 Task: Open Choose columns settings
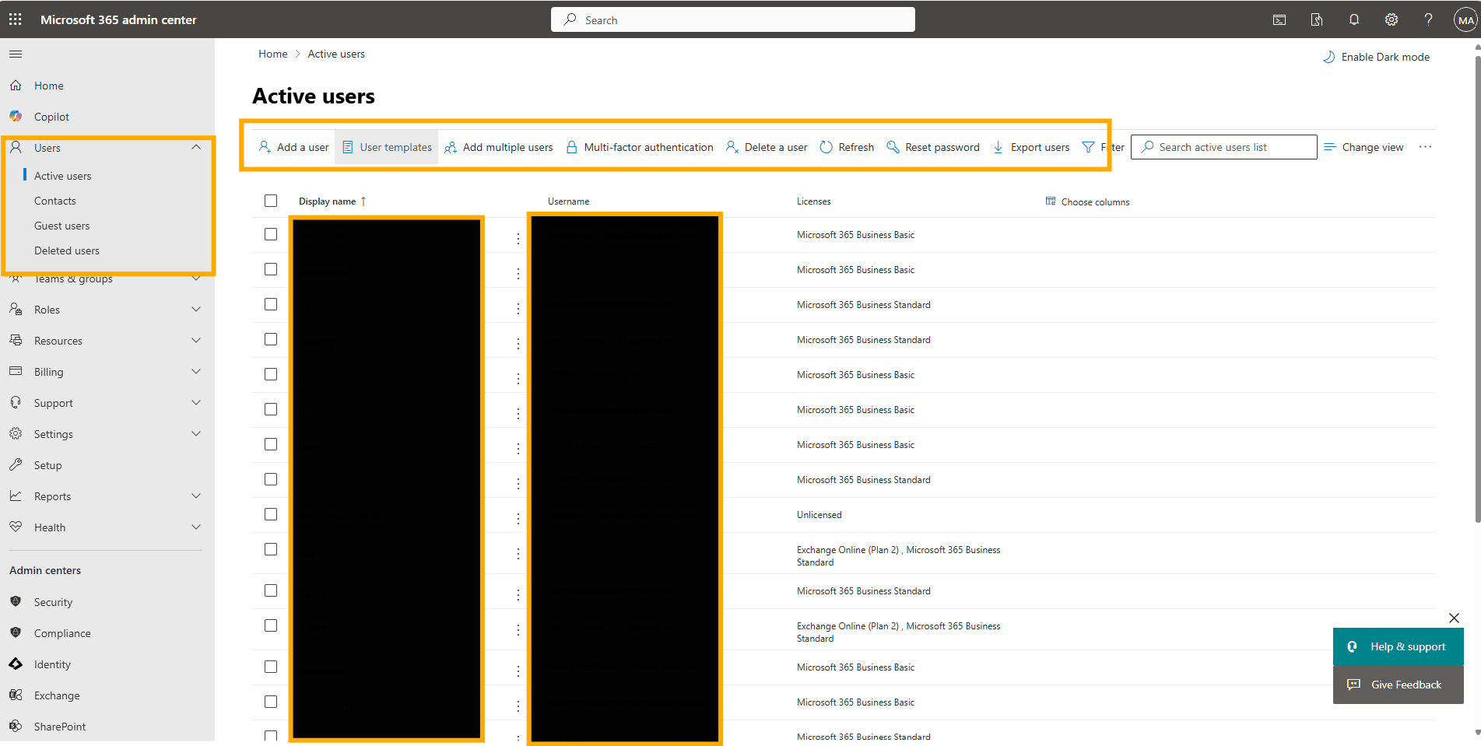pyautogui.click(x=1087, y=201)
